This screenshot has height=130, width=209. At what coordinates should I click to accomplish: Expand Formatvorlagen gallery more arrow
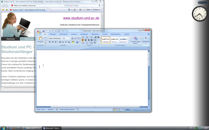click(129, 42)
